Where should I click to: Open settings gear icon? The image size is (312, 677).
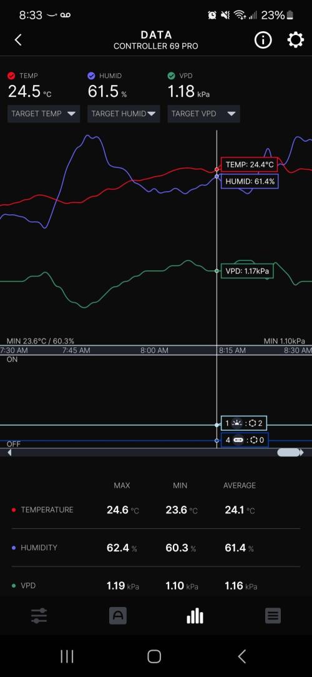[295, 40]
